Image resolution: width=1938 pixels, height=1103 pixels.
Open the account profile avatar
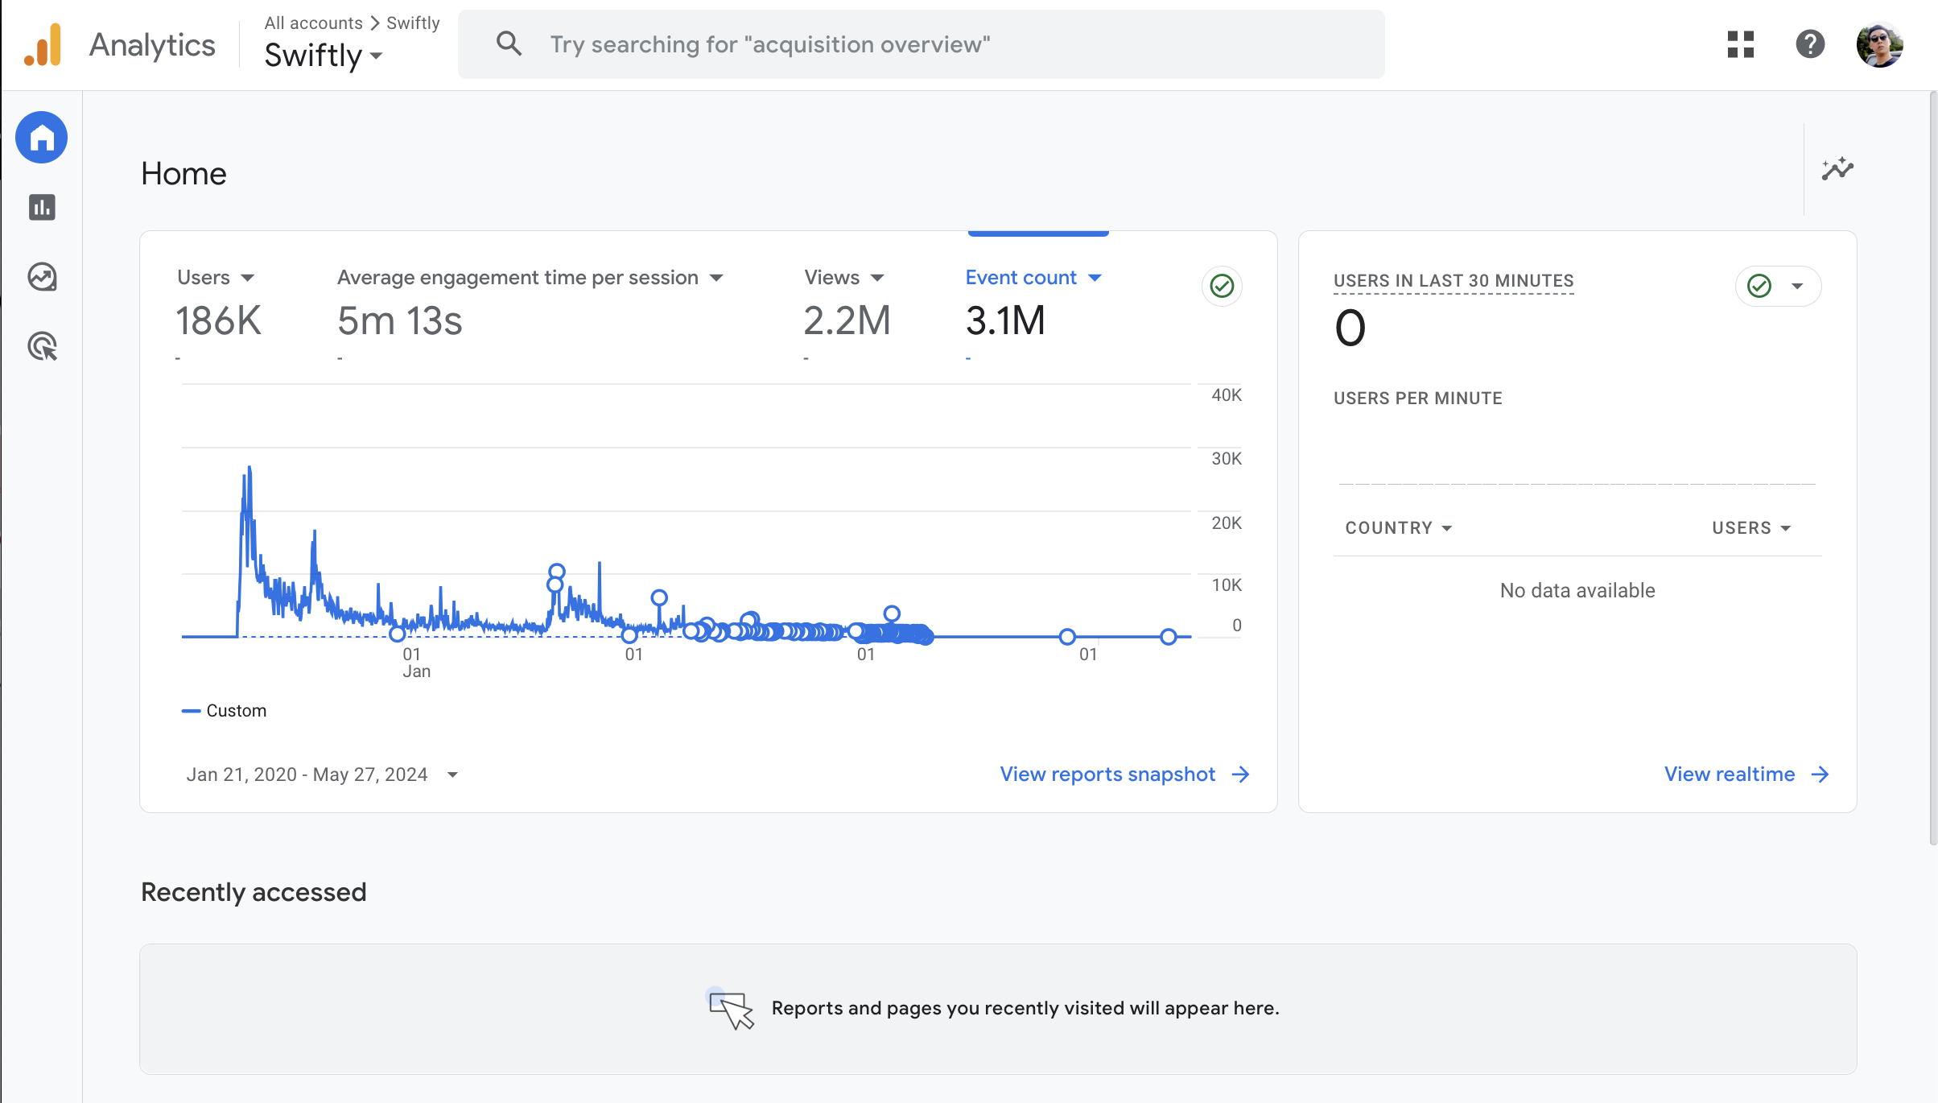pos(1879,44)
